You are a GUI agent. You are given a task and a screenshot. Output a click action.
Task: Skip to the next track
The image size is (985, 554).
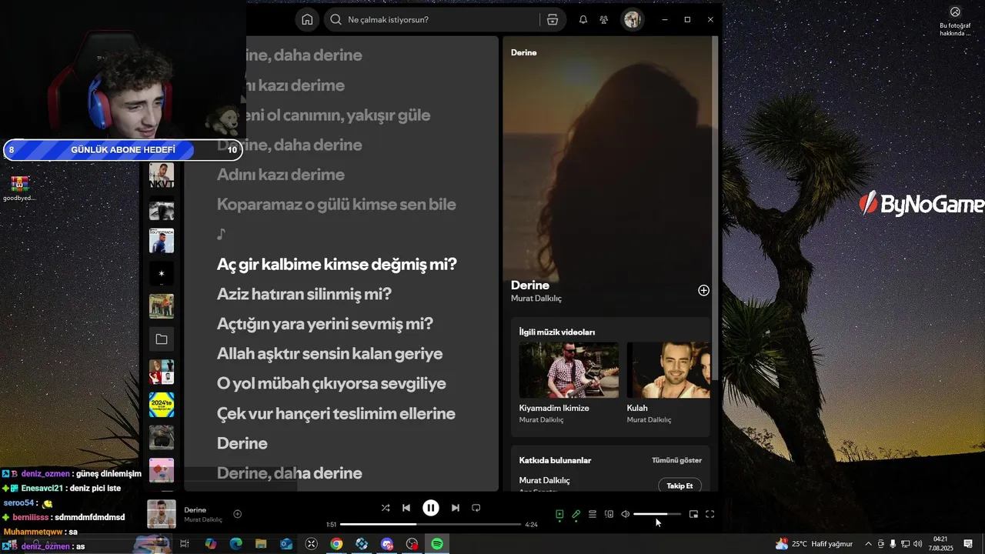(456, 508)
